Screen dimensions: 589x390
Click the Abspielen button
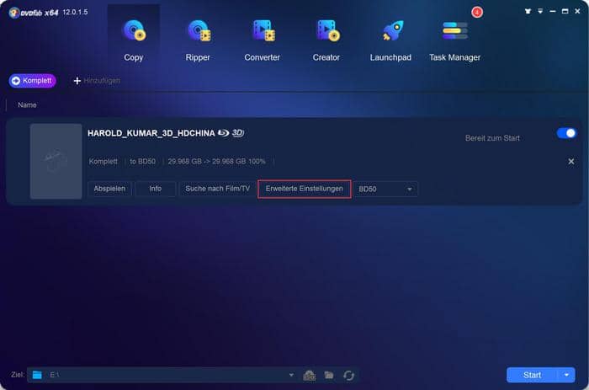(109, 189)
